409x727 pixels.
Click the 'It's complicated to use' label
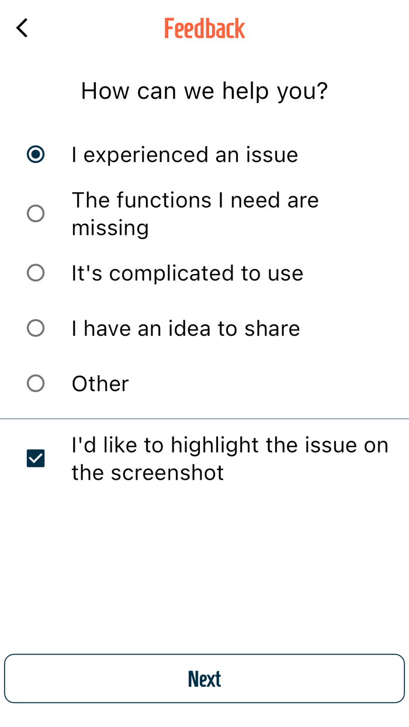click(187, 273)
